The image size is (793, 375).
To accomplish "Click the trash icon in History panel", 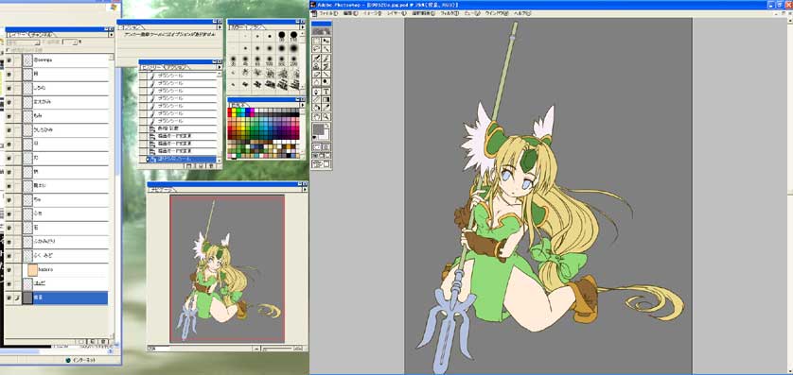I will click(x=211, y=165).
